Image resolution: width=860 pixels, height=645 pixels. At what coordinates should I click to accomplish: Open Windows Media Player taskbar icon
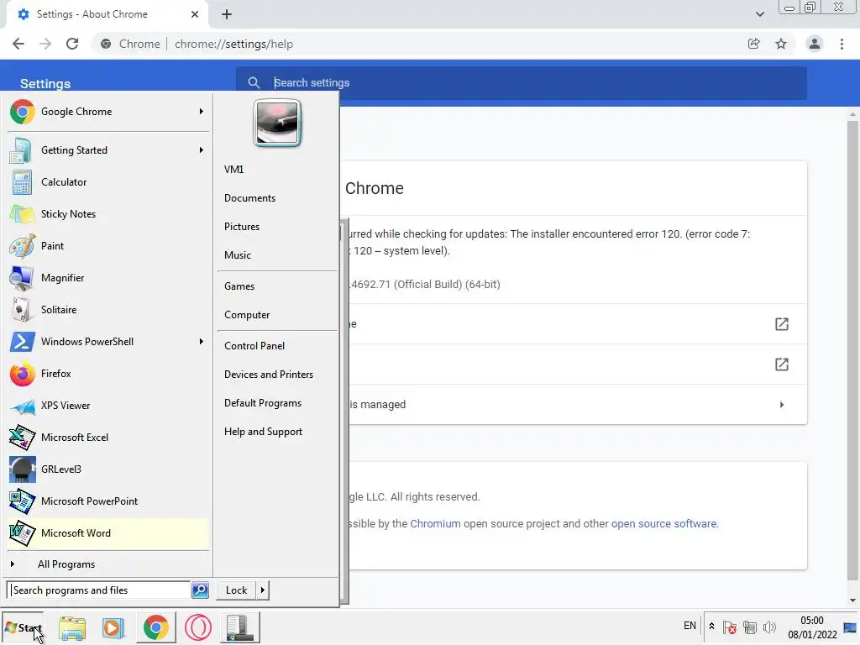[113, 627]
